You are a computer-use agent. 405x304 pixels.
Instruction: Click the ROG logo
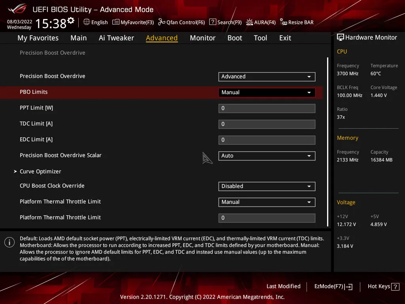(x=17, y=9)
